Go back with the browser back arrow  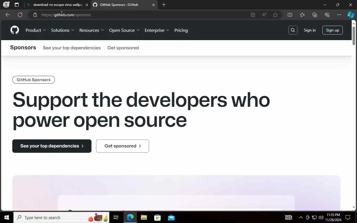8,15
